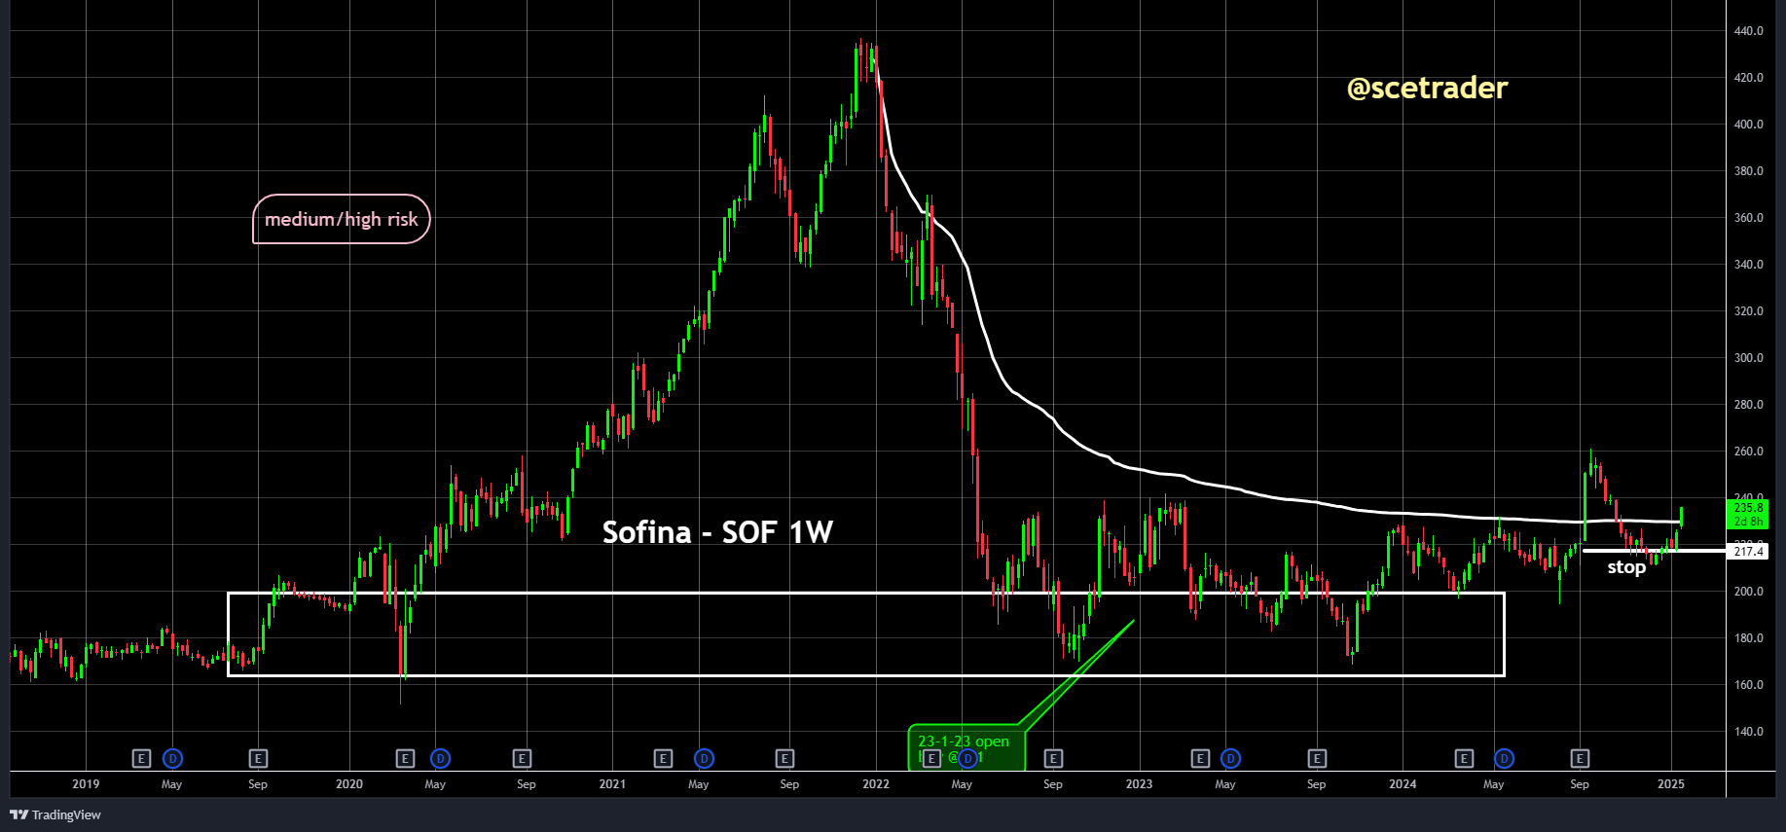
Task: Open the TradingView logo link
Action: [x=55, y=814]
